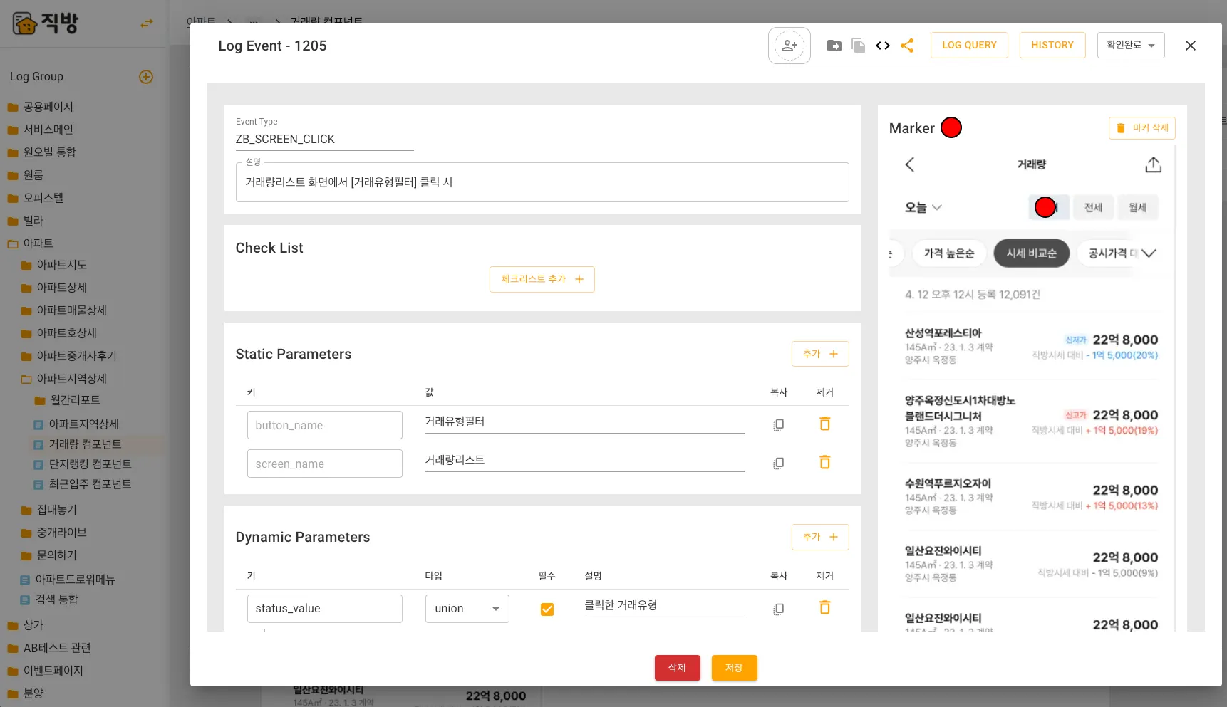
Task: Open the union type dropdown
Action: (x=467, y=609)
